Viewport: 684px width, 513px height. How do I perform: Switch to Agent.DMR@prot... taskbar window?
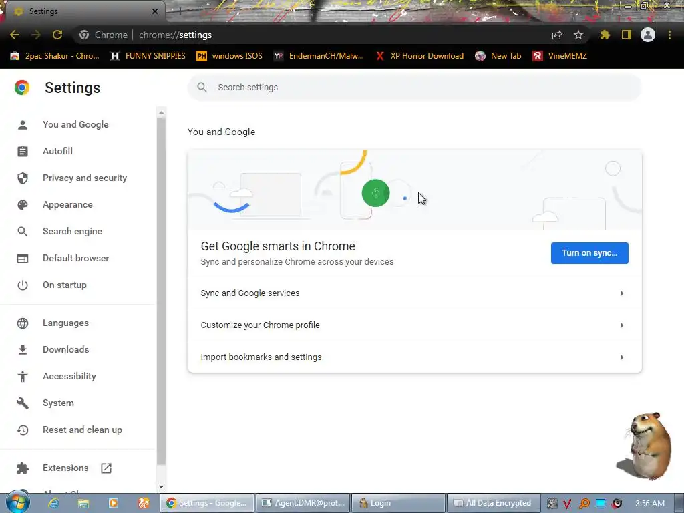click(303, 503)
